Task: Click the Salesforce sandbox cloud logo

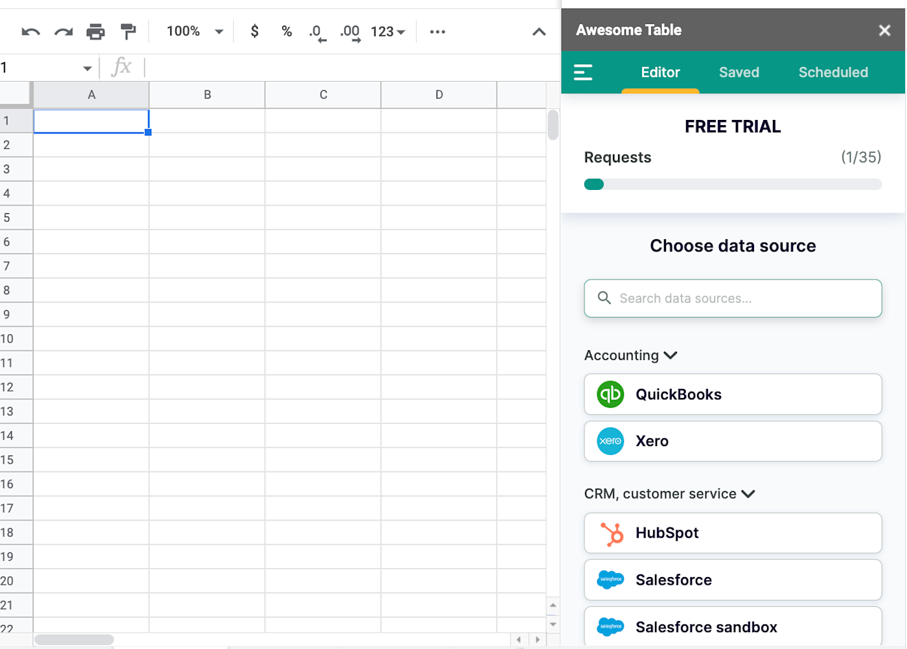Action: [x=610, y=626]
